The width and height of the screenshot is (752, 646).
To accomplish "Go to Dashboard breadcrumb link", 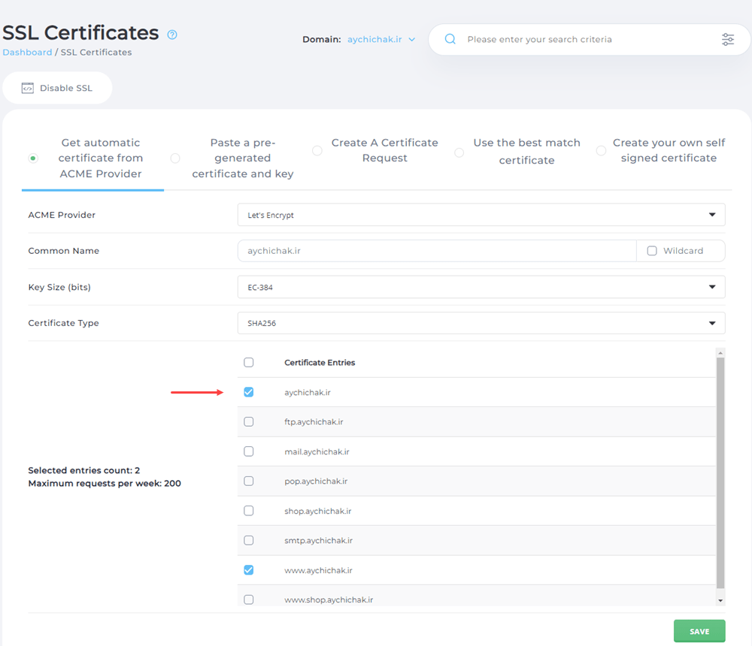I will [27, 53].
